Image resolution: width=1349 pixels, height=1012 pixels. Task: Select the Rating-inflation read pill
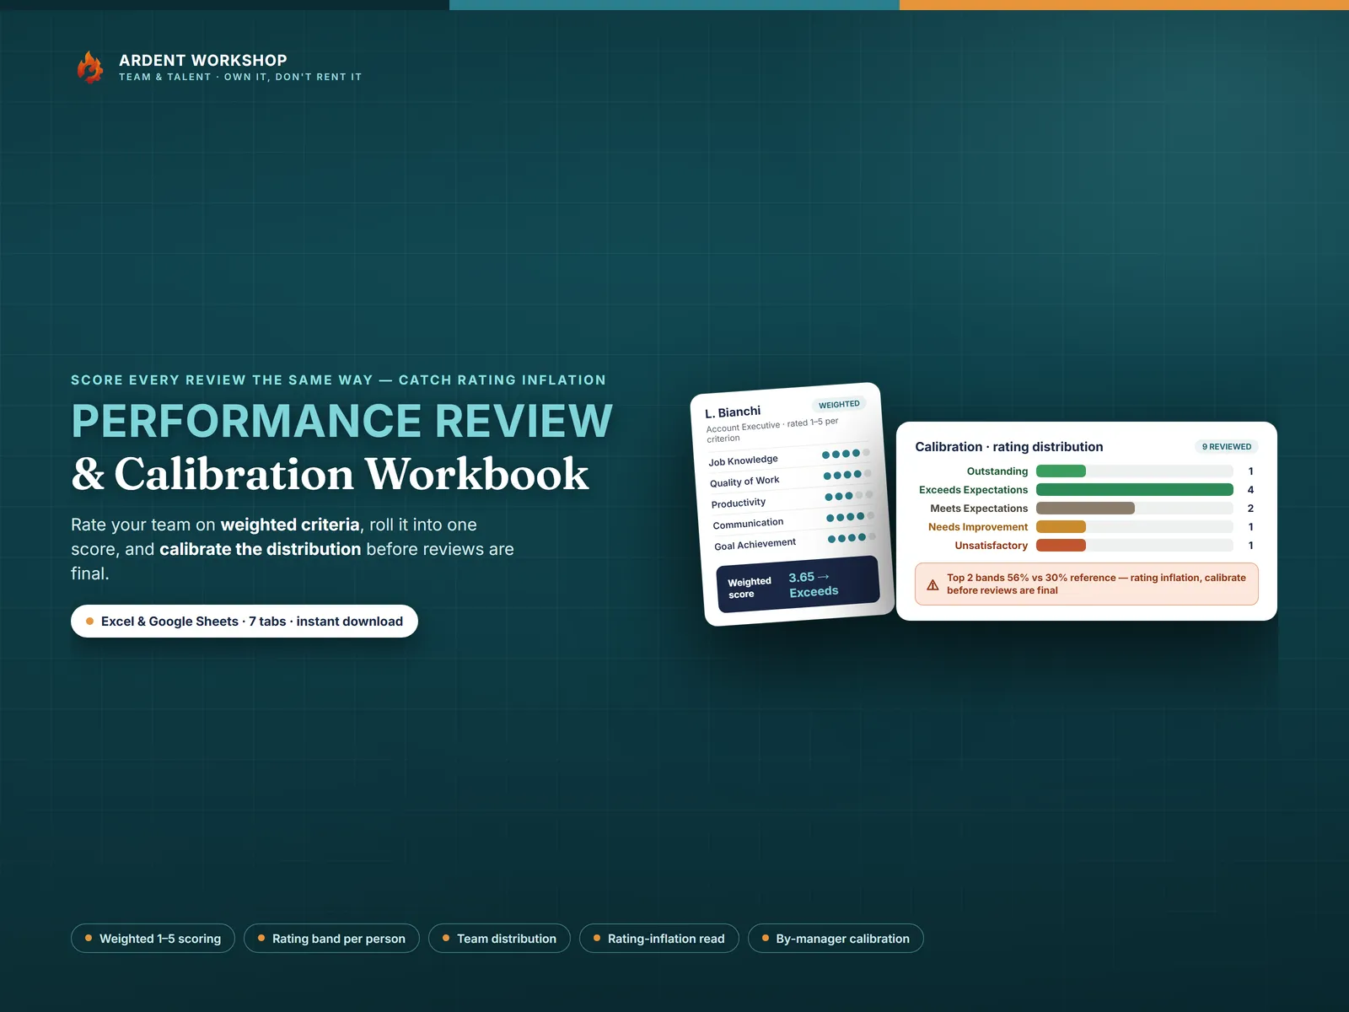click(658, 939)
